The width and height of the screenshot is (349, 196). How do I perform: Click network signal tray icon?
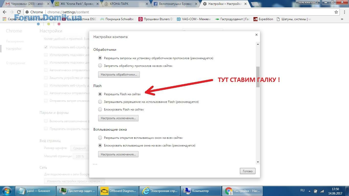(x=322, y=191)
